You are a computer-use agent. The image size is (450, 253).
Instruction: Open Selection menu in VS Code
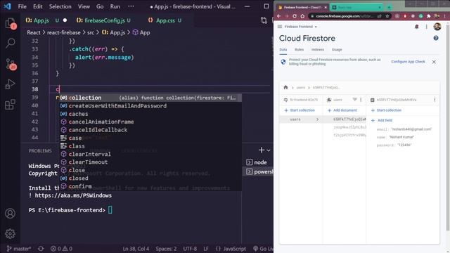coord(60,6)
